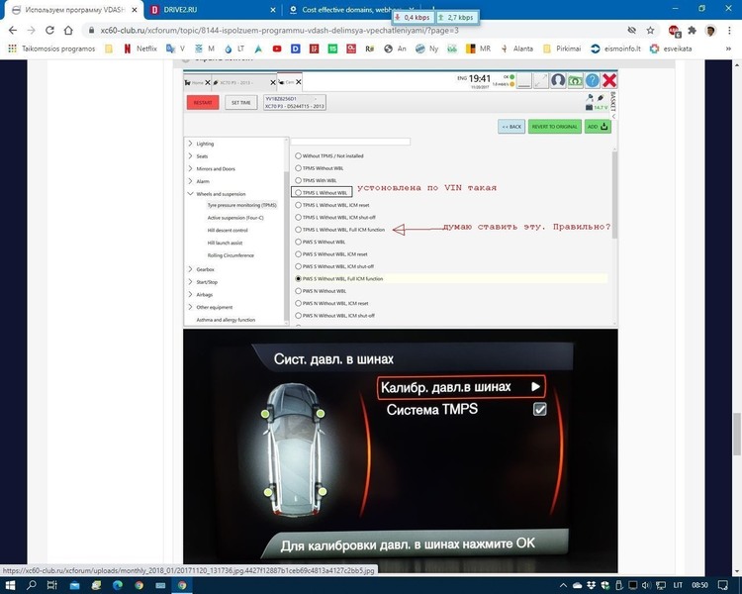Image resolution: width=742 pixels, height=594 pixels.
Task: Expand the Airbags tree node
Action: pyautogui.click(x=190, y=294)
